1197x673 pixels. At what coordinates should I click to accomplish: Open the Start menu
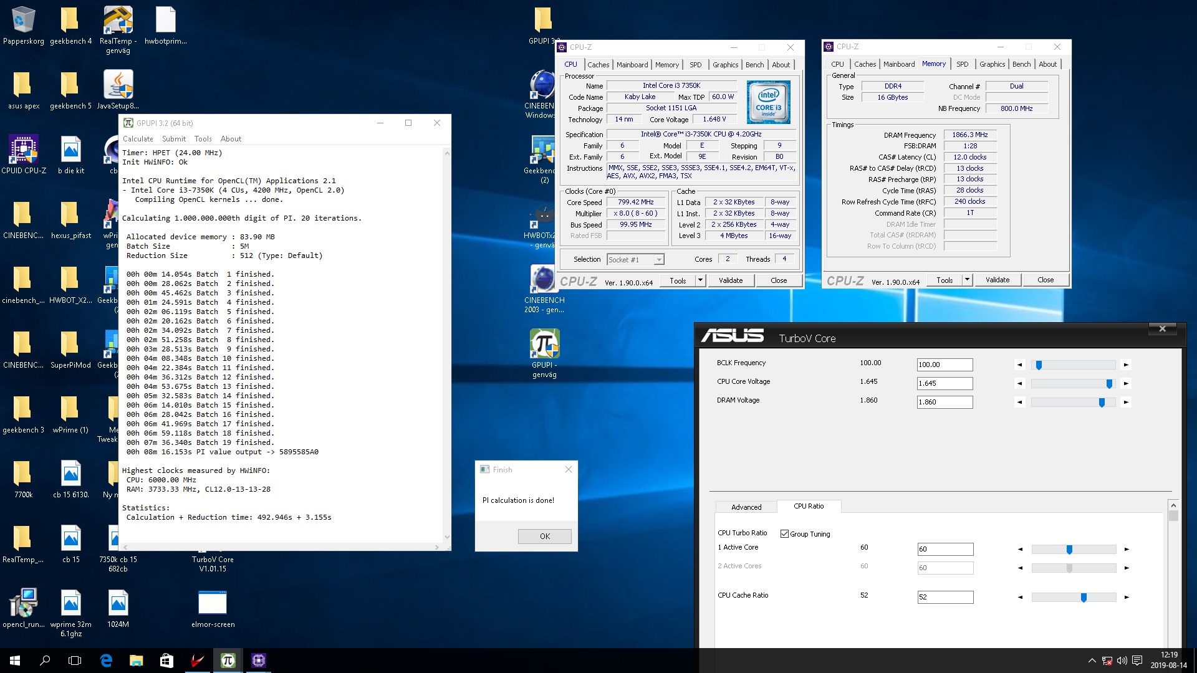[15, 661]
